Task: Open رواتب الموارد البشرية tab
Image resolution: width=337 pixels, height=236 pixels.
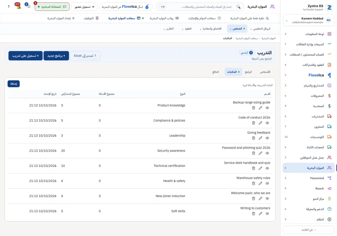Action: pos(164,18)
